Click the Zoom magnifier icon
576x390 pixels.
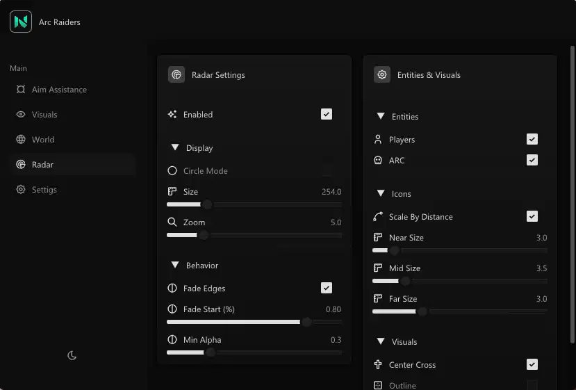[172, 222]
